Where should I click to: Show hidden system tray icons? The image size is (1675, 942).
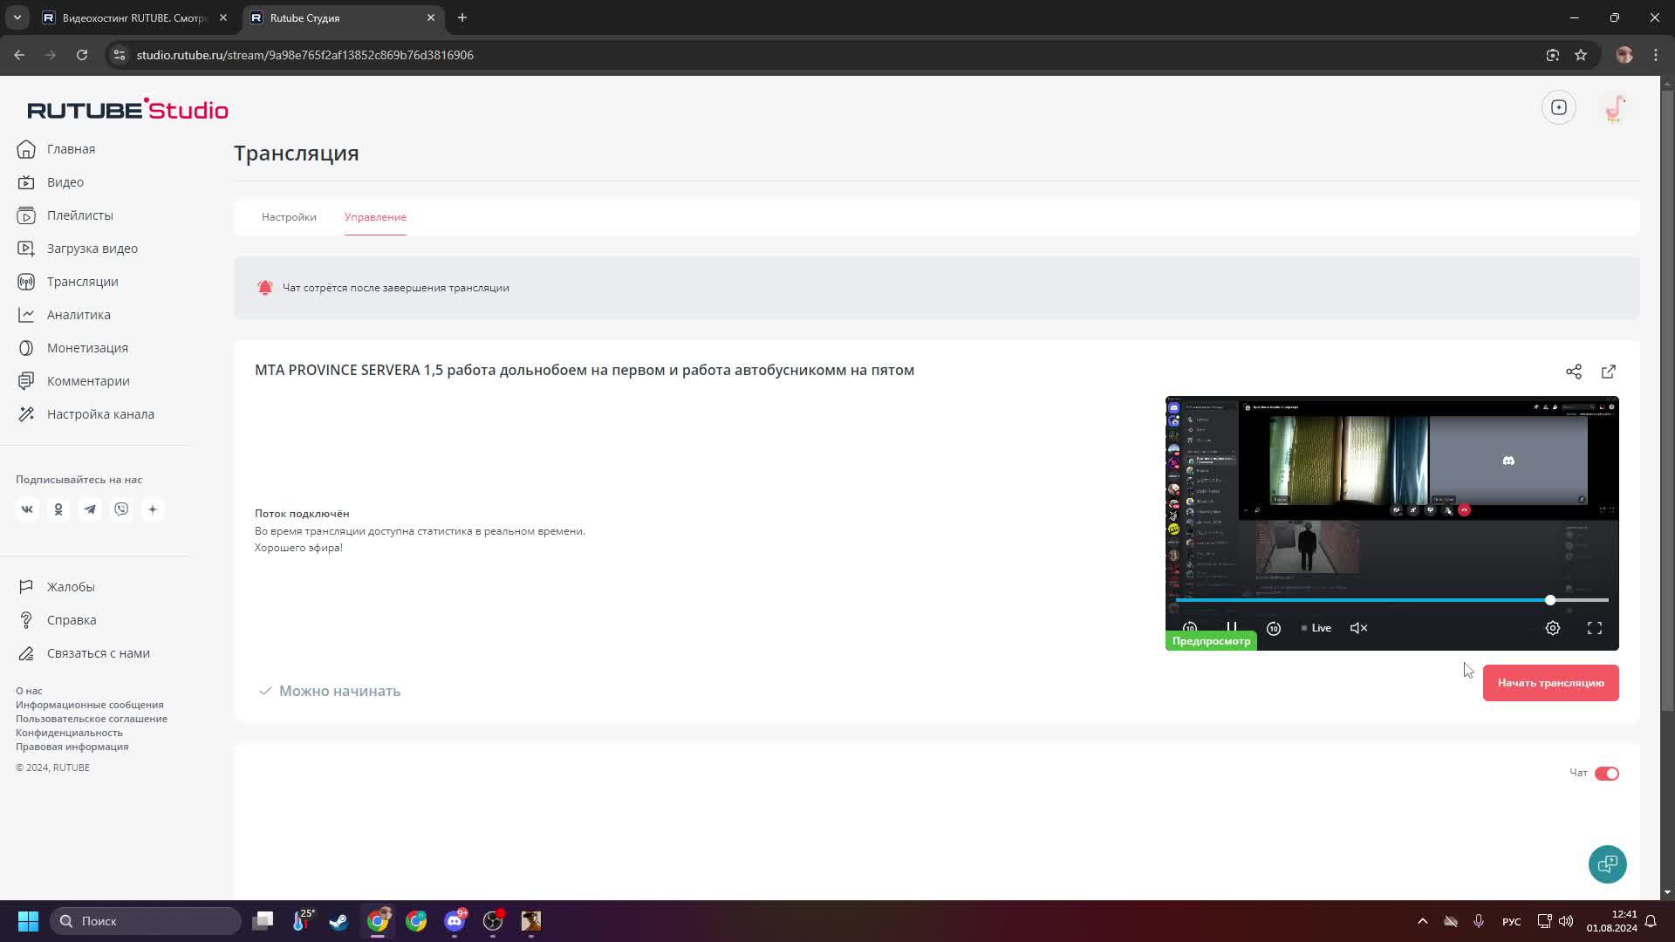pyautogui.click(x=1422, y=921)
